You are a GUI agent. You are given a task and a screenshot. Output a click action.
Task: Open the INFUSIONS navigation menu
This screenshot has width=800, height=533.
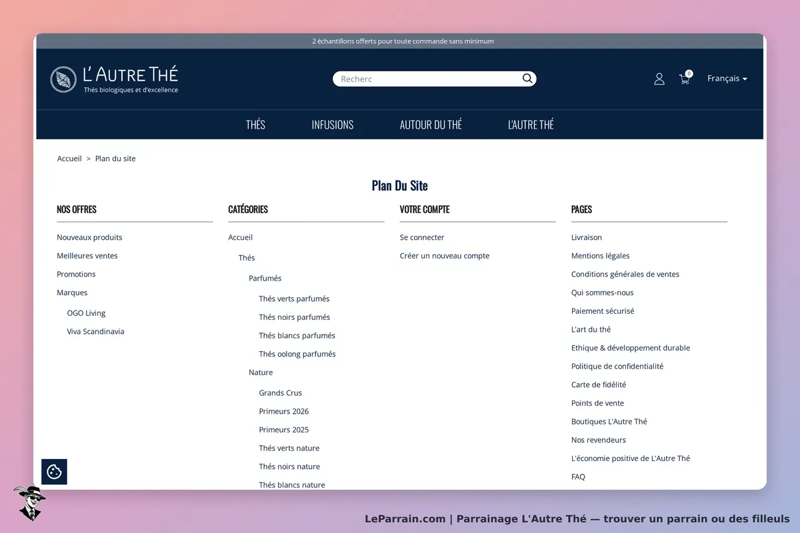click(333, 125)
